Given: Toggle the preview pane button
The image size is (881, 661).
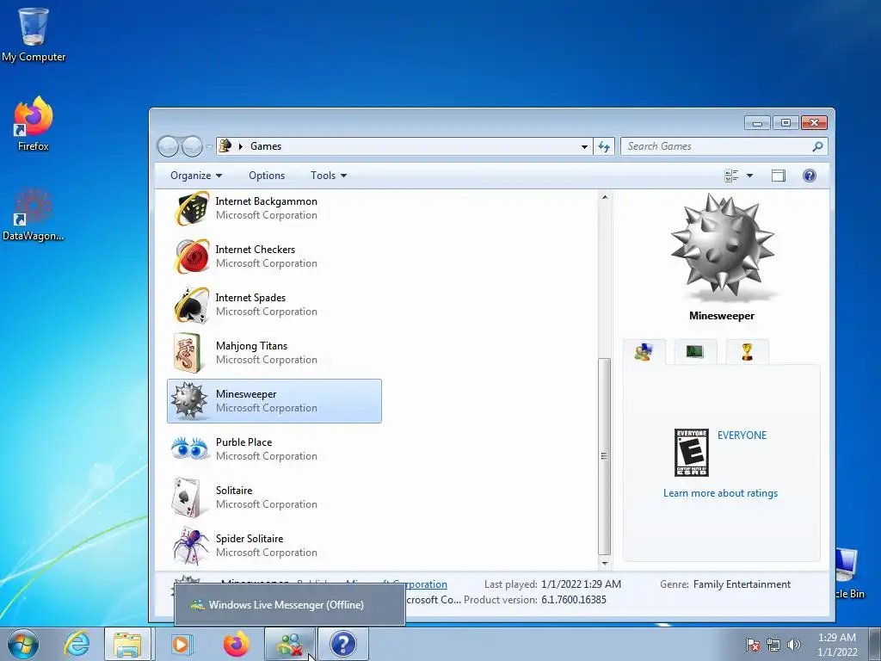Looking at the screenshot, I should pos(778,176).
